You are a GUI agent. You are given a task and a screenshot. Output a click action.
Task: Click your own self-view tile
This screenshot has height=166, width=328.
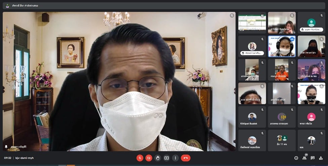tap(311, 140)
